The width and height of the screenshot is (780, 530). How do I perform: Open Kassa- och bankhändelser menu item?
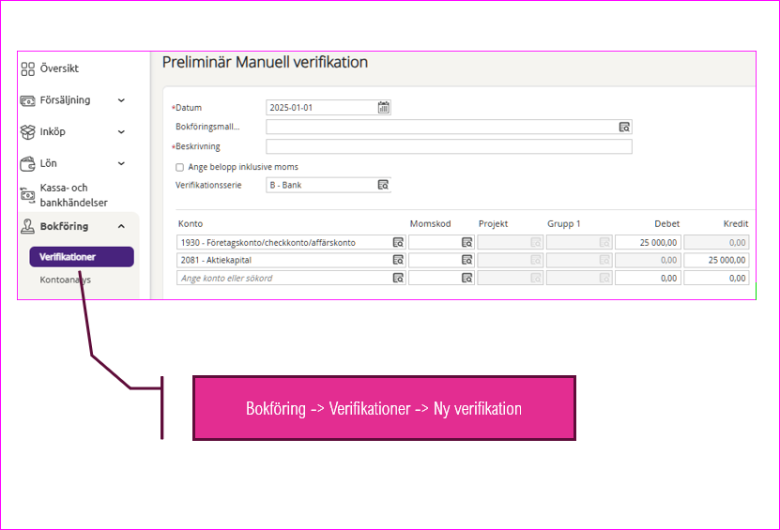(73, 195)
